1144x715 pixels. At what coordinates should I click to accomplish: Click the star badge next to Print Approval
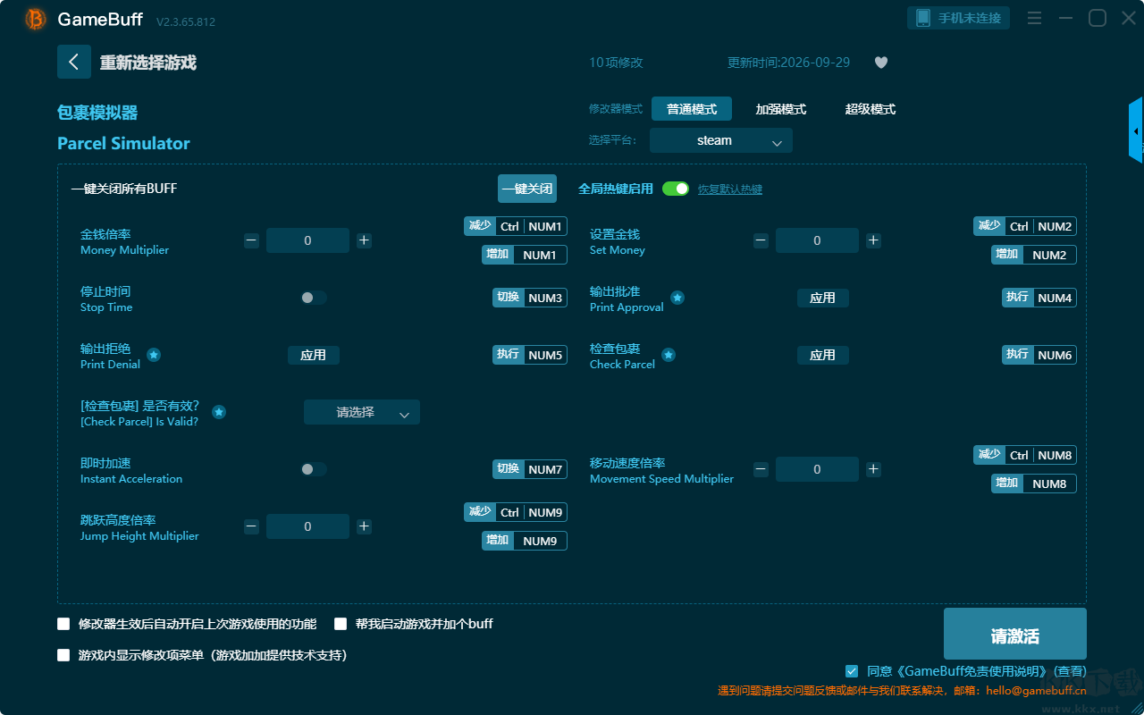pyautogui.click(x=677, y=298)
